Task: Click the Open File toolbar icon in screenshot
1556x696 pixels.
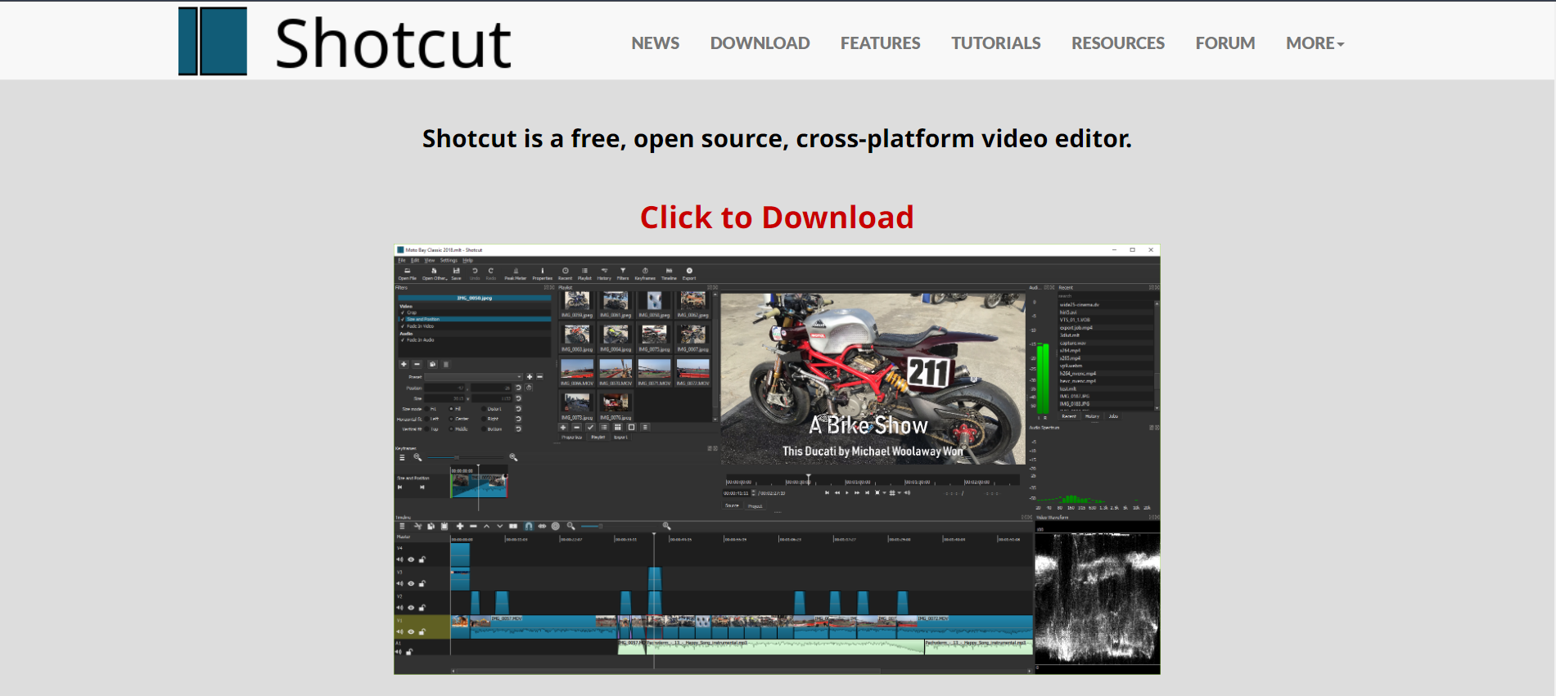Action: coord(408,273)
